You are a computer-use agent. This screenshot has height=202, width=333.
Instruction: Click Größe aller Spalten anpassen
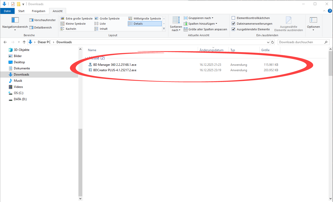(x=205, y=29)
